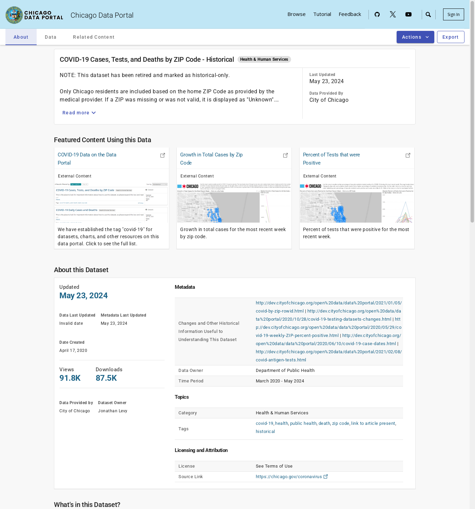The height and width of the screenshot is (509, 475).
Task: Click Jonathan Levy dataset owner name
Action: pos(113,411)
